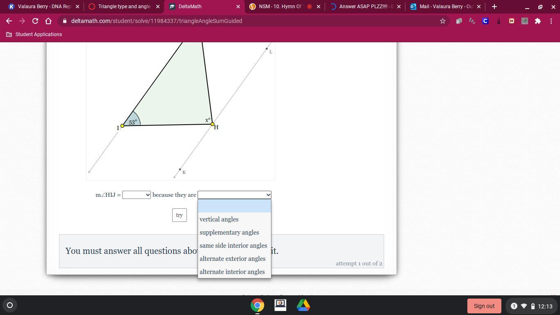The image size is (560, 315).
Task: Switch to the Triangle type and angle tab
Action: pos(124,7)
